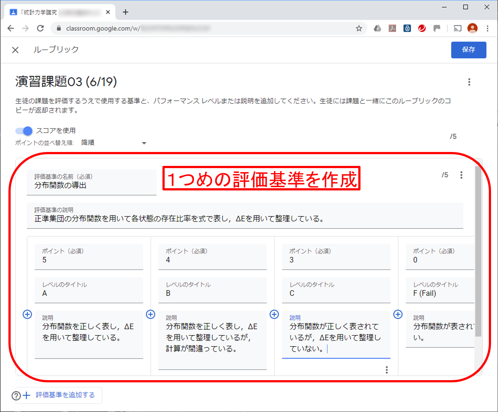498x412 pixels.
Task: Edit the criterion name field 分布関数の導出
Action: click(x=92, y=182)
